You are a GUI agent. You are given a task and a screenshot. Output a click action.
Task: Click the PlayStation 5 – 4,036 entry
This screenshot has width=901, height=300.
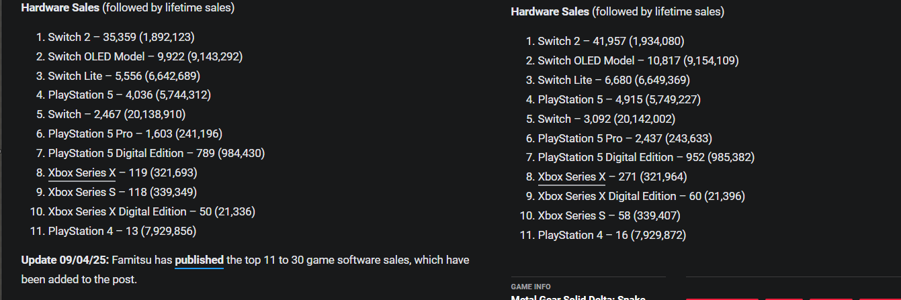[129, 95]
